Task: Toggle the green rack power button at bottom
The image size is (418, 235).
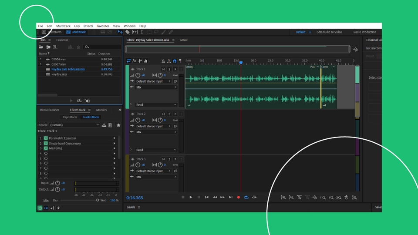Action: [x=40, y=208]
